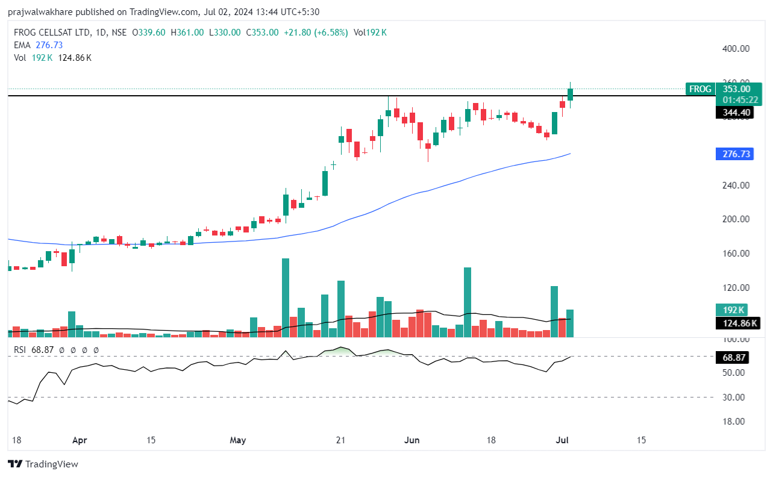Click the 400.00 price scale label
The height and width of the screenshot is (477, 773).
[x=736, y=48]
